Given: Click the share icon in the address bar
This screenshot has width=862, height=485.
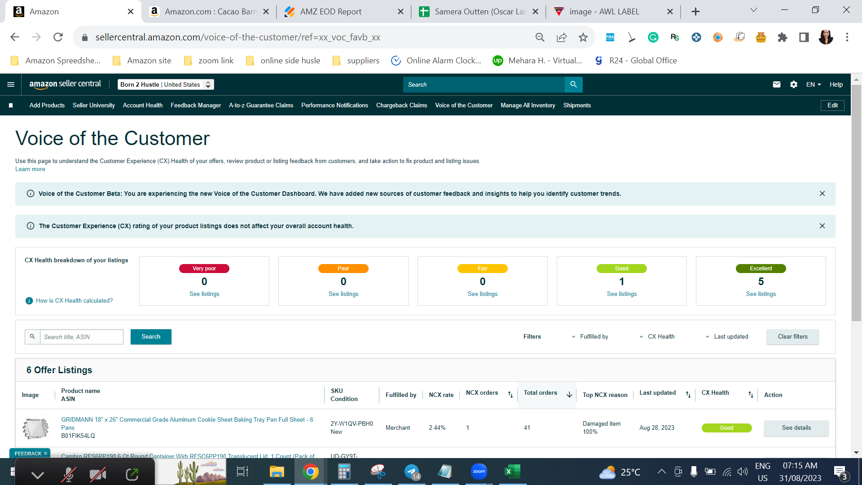Looking at the screenshot, I should pyautogui.click(x=562, y=37).
